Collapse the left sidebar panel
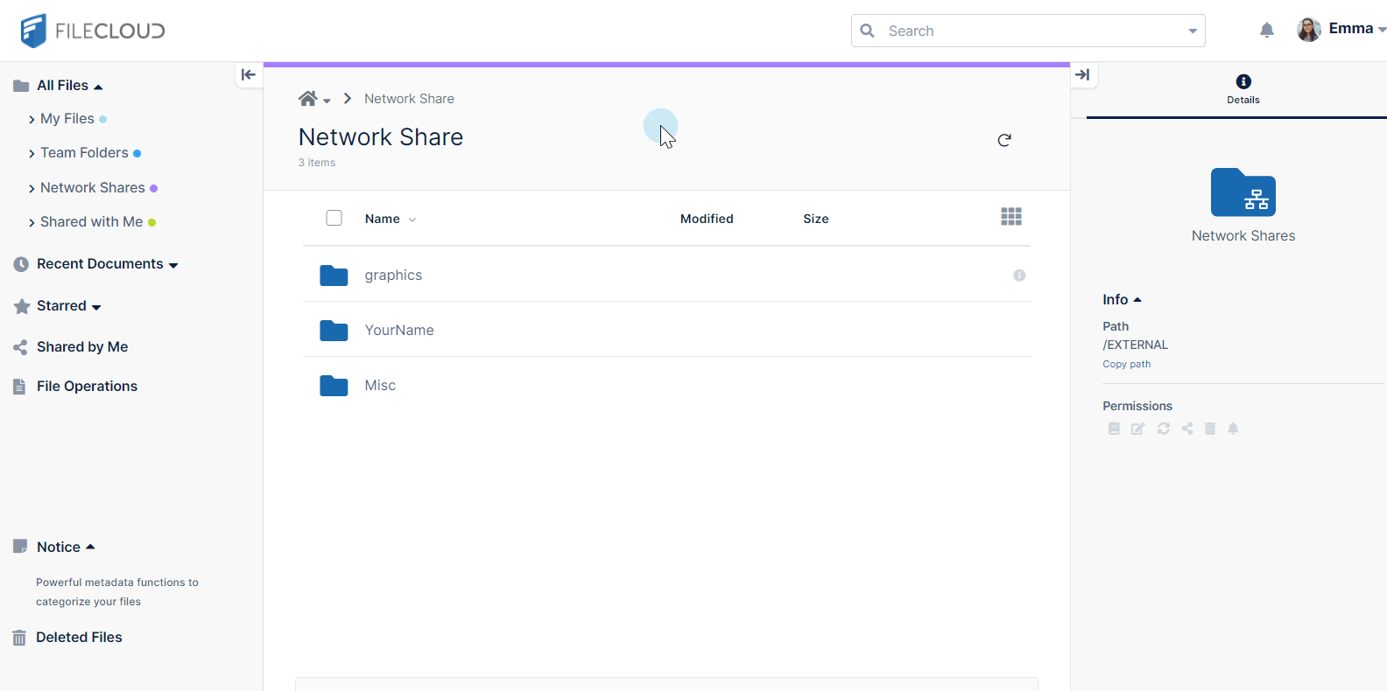1387x691 pixels. coord(249,74)
